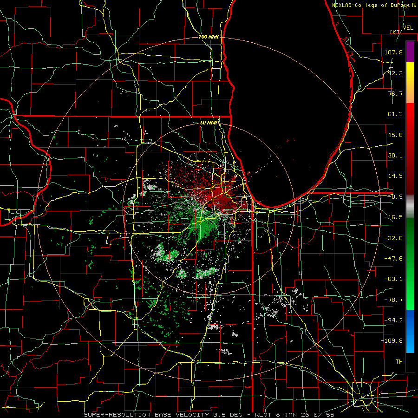Pick the blue segment of the color bar
This screenshot has height=418, width=418.
410,321
